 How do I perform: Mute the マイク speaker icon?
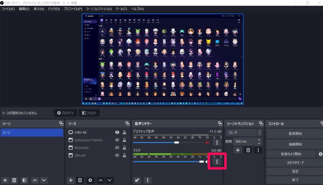click(206, 162)
